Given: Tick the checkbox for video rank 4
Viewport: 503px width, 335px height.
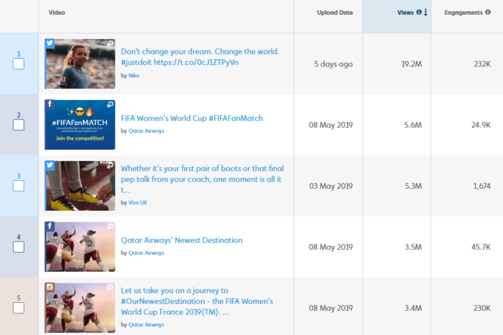Looking at the screenshot, I should tap(19, 247).
